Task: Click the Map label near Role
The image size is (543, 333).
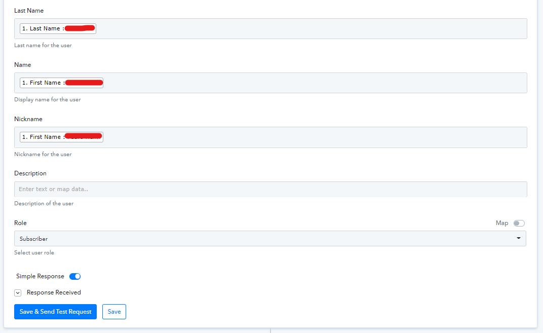Action: click(502, 223)
